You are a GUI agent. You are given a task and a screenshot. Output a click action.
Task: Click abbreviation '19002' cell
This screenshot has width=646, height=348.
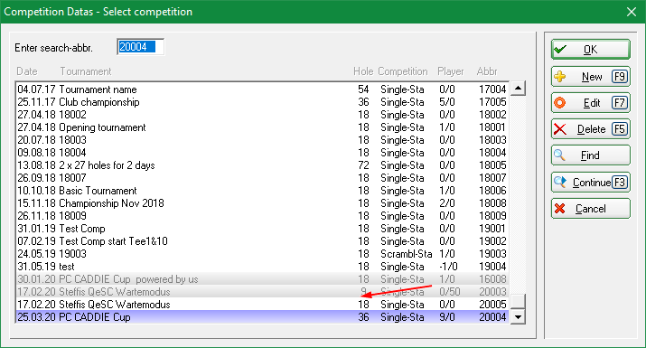point(492,241)
